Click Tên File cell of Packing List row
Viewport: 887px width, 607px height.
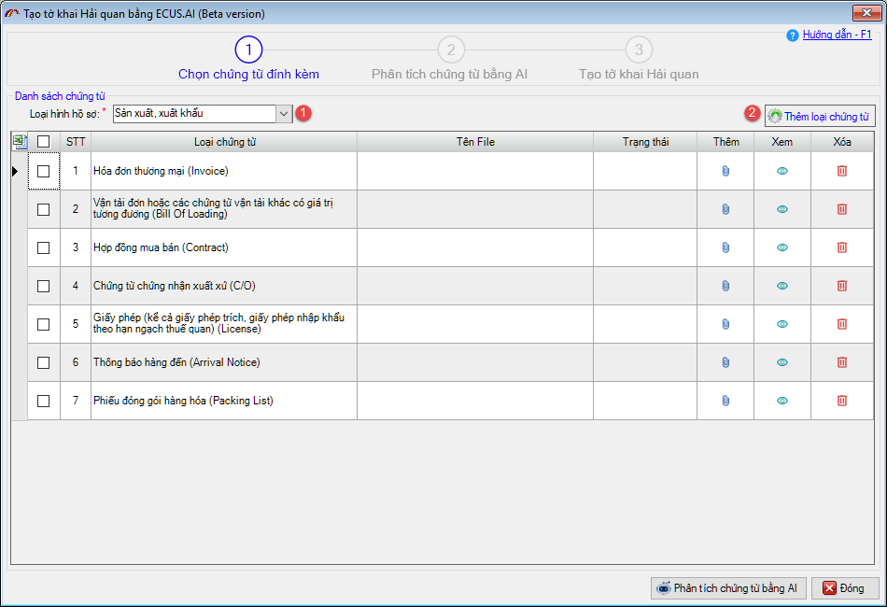click(474, 401)
